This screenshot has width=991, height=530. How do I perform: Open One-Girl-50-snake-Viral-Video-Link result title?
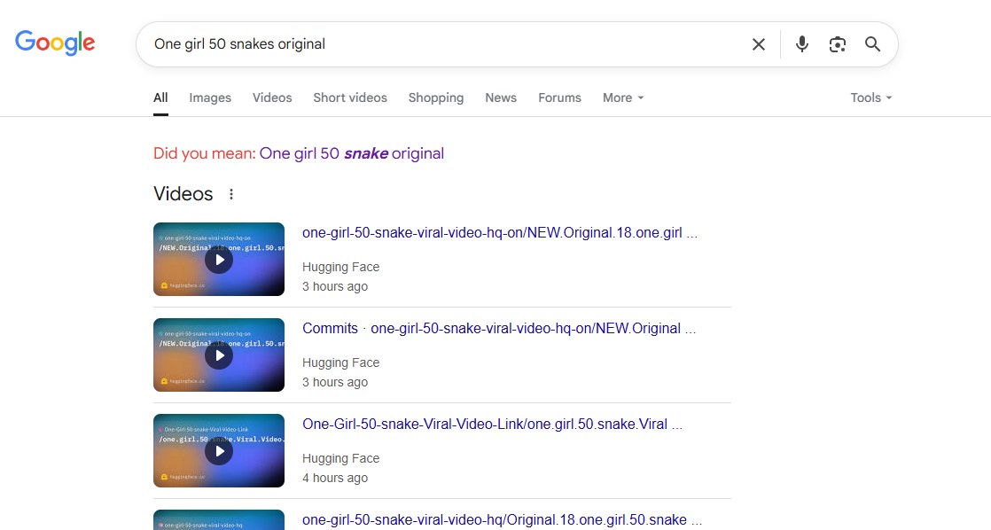click(x=492, y=424)
